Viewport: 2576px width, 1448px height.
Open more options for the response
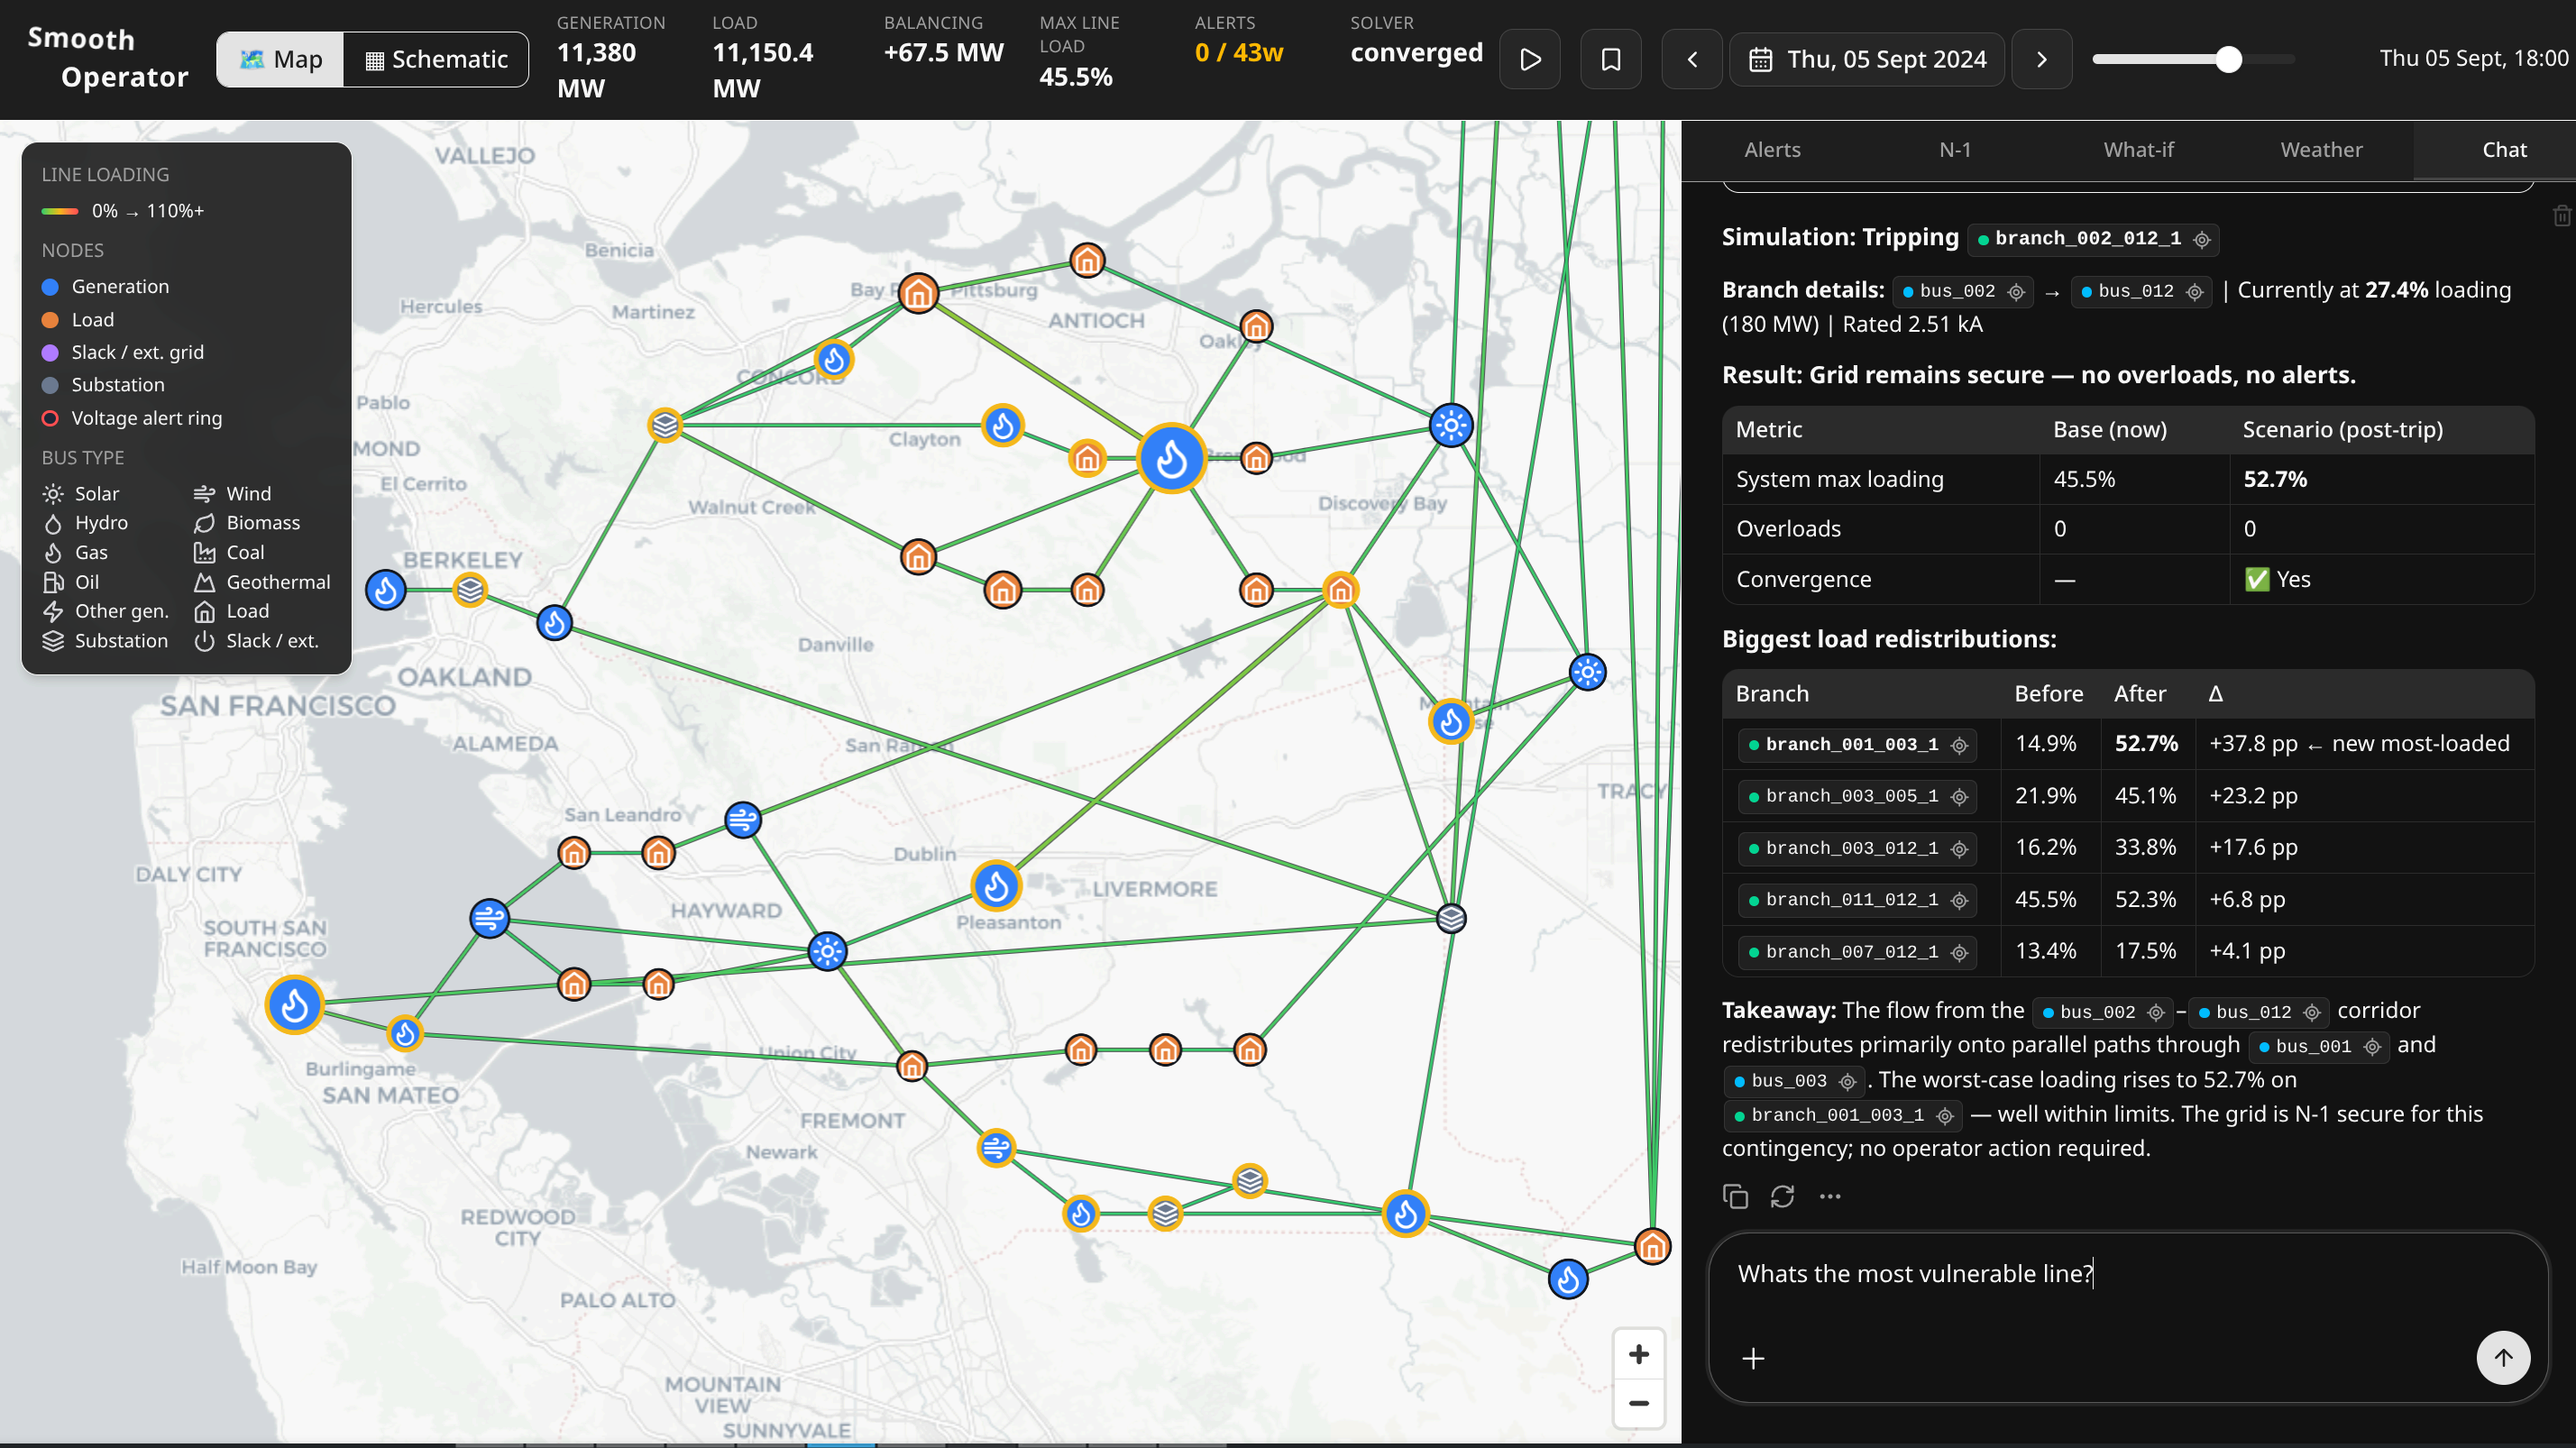click(x=1830, y=1196)
